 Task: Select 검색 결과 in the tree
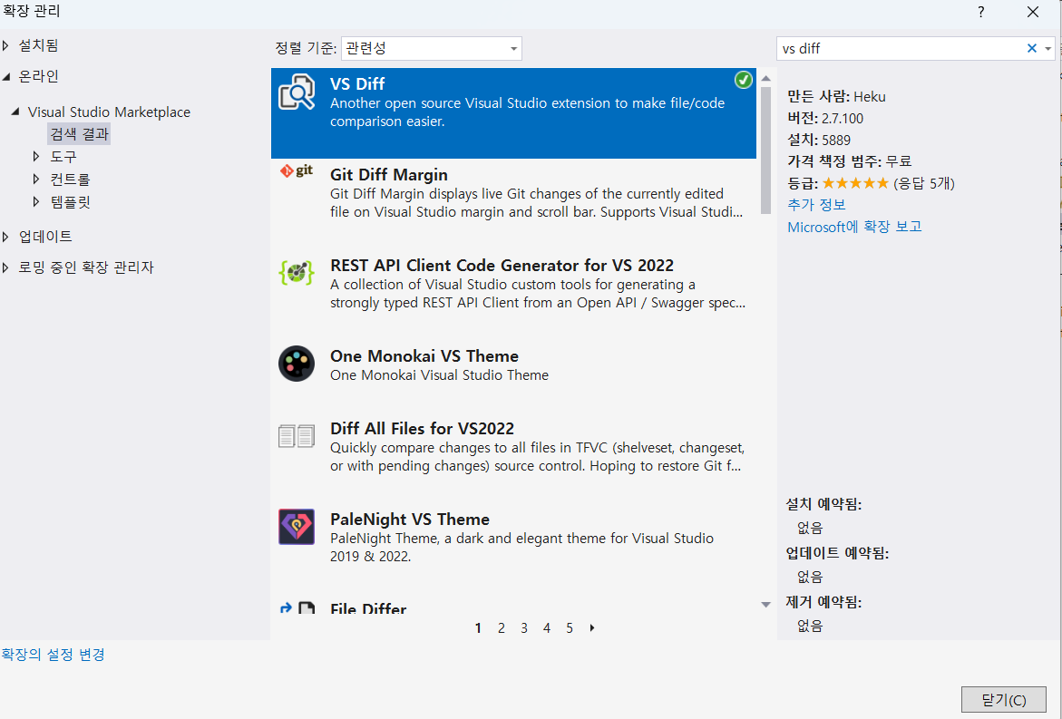point(79,134)
